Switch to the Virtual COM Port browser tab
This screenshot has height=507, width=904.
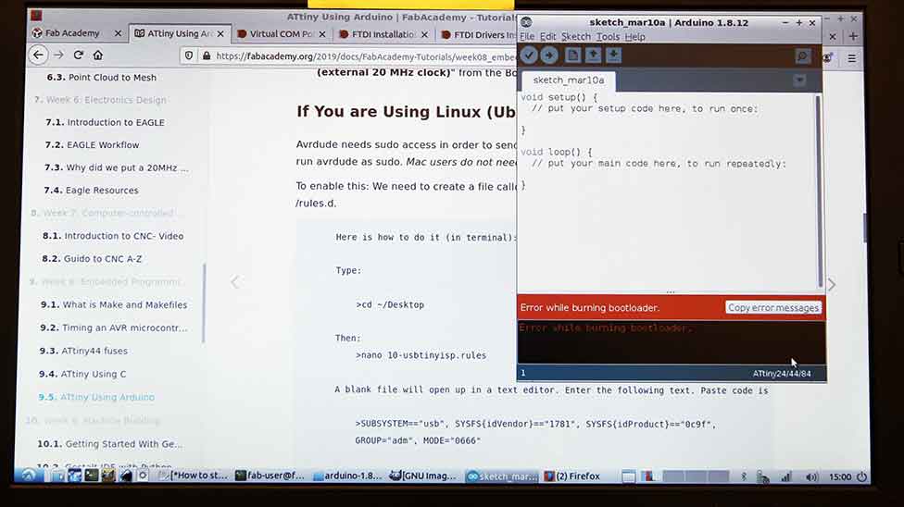tap(281, 34)
